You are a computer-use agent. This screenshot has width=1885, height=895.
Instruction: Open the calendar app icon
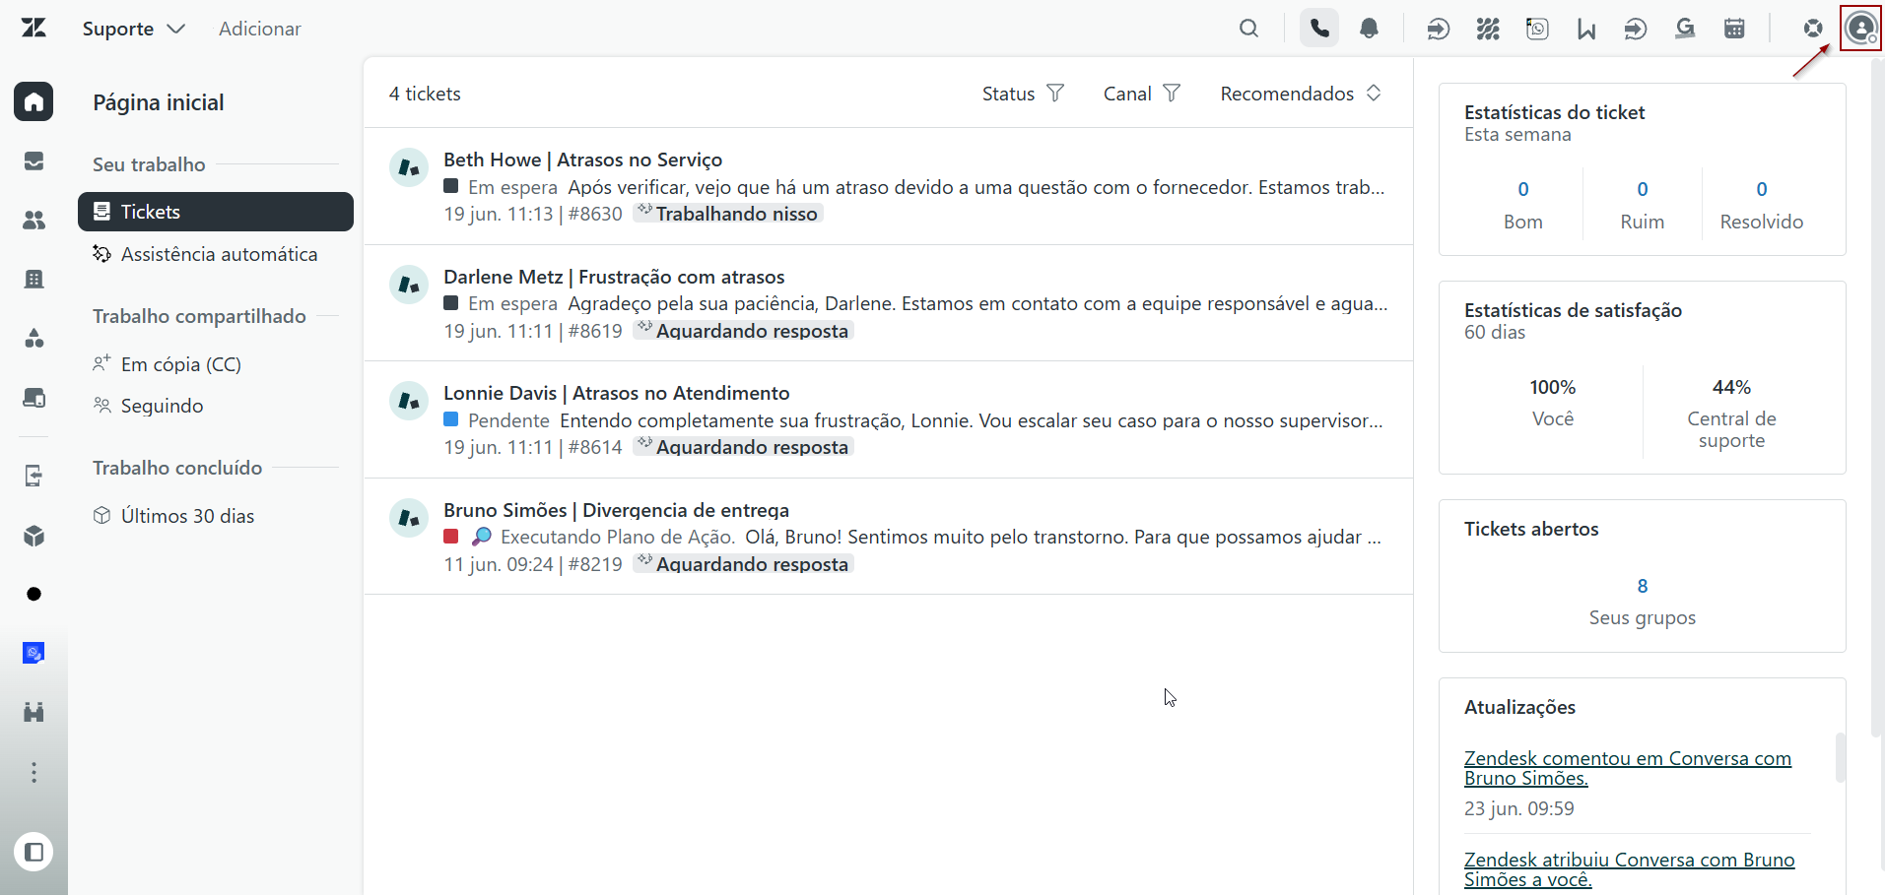(1734, 29)
